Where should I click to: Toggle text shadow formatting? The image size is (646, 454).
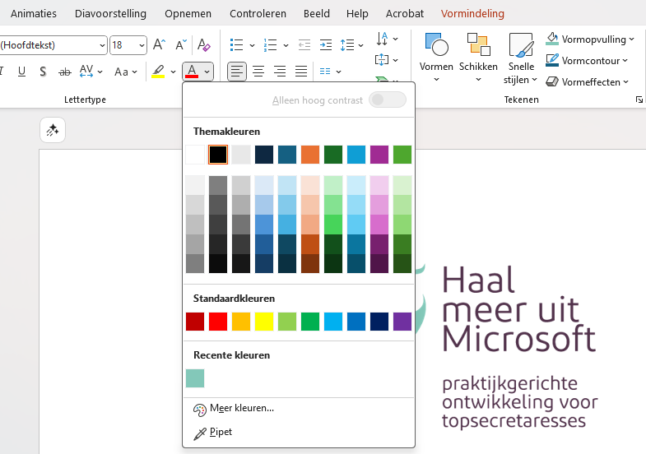[43, 72]
